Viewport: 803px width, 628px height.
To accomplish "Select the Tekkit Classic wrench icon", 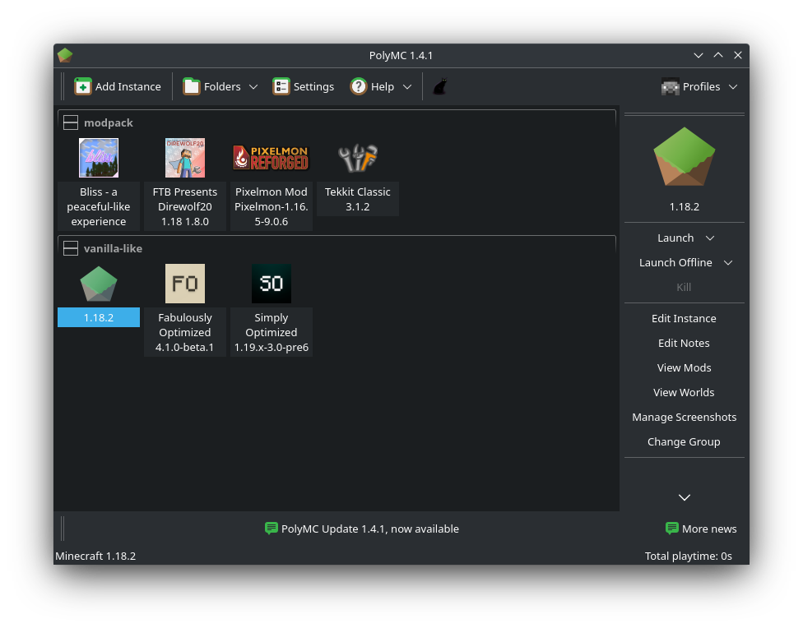I will click(x=357, y=158).
